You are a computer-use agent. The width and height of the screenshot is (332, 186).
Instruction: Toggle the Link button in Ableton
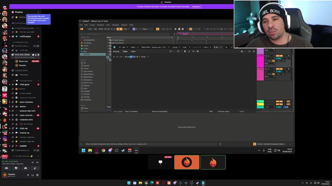[90, 29]
